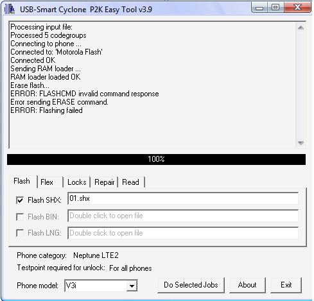
Task: Select the V3i phone model combo box
Action: coord(101,286)
